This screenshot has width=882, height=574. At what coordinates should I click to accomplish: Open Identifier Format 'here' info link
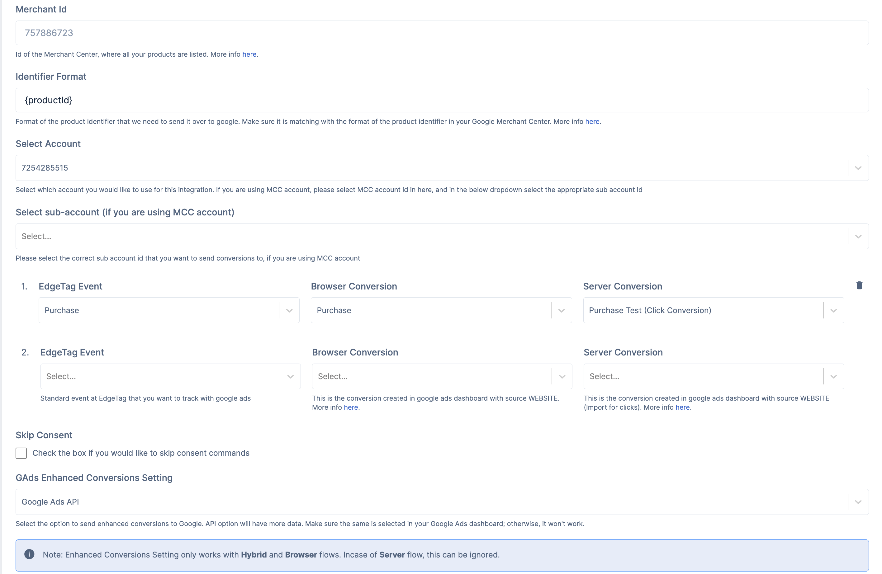(592, 121)
